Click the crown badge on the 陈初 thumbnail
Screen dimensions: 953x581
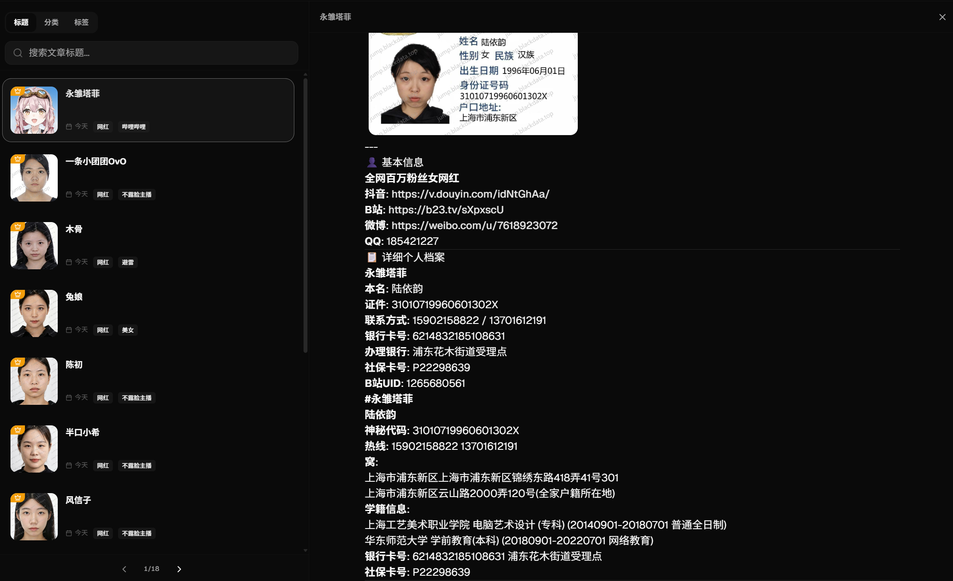(17, 362)
